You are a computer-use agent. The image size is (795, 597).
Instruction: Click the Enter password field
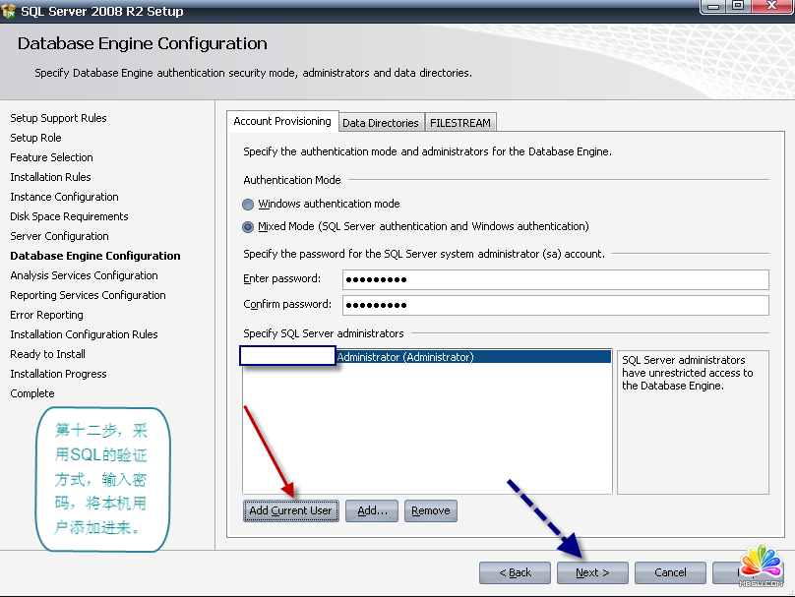tap(554, 279)
